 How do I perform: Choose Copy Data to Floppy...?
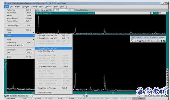(x=53, y=88)
